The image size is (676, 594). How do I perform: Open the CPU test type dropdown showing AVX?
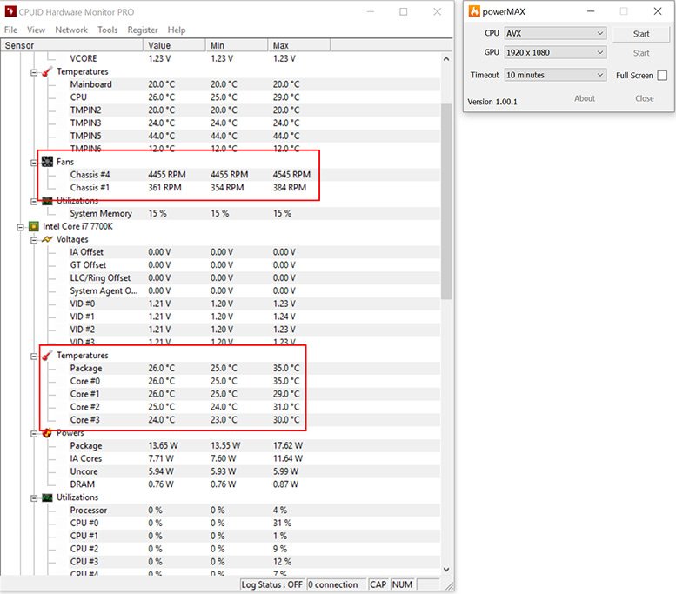coord(555,33)
